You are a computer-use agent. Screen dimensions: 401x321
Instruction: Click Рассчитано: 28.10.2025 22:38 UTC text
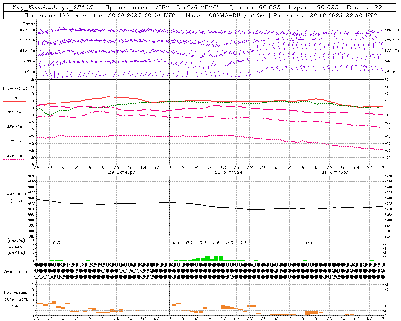(325, 15)
